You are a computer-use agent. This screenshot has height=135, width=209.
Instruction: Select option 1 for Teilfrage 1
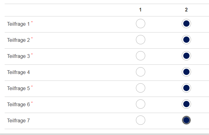point(141,24)
